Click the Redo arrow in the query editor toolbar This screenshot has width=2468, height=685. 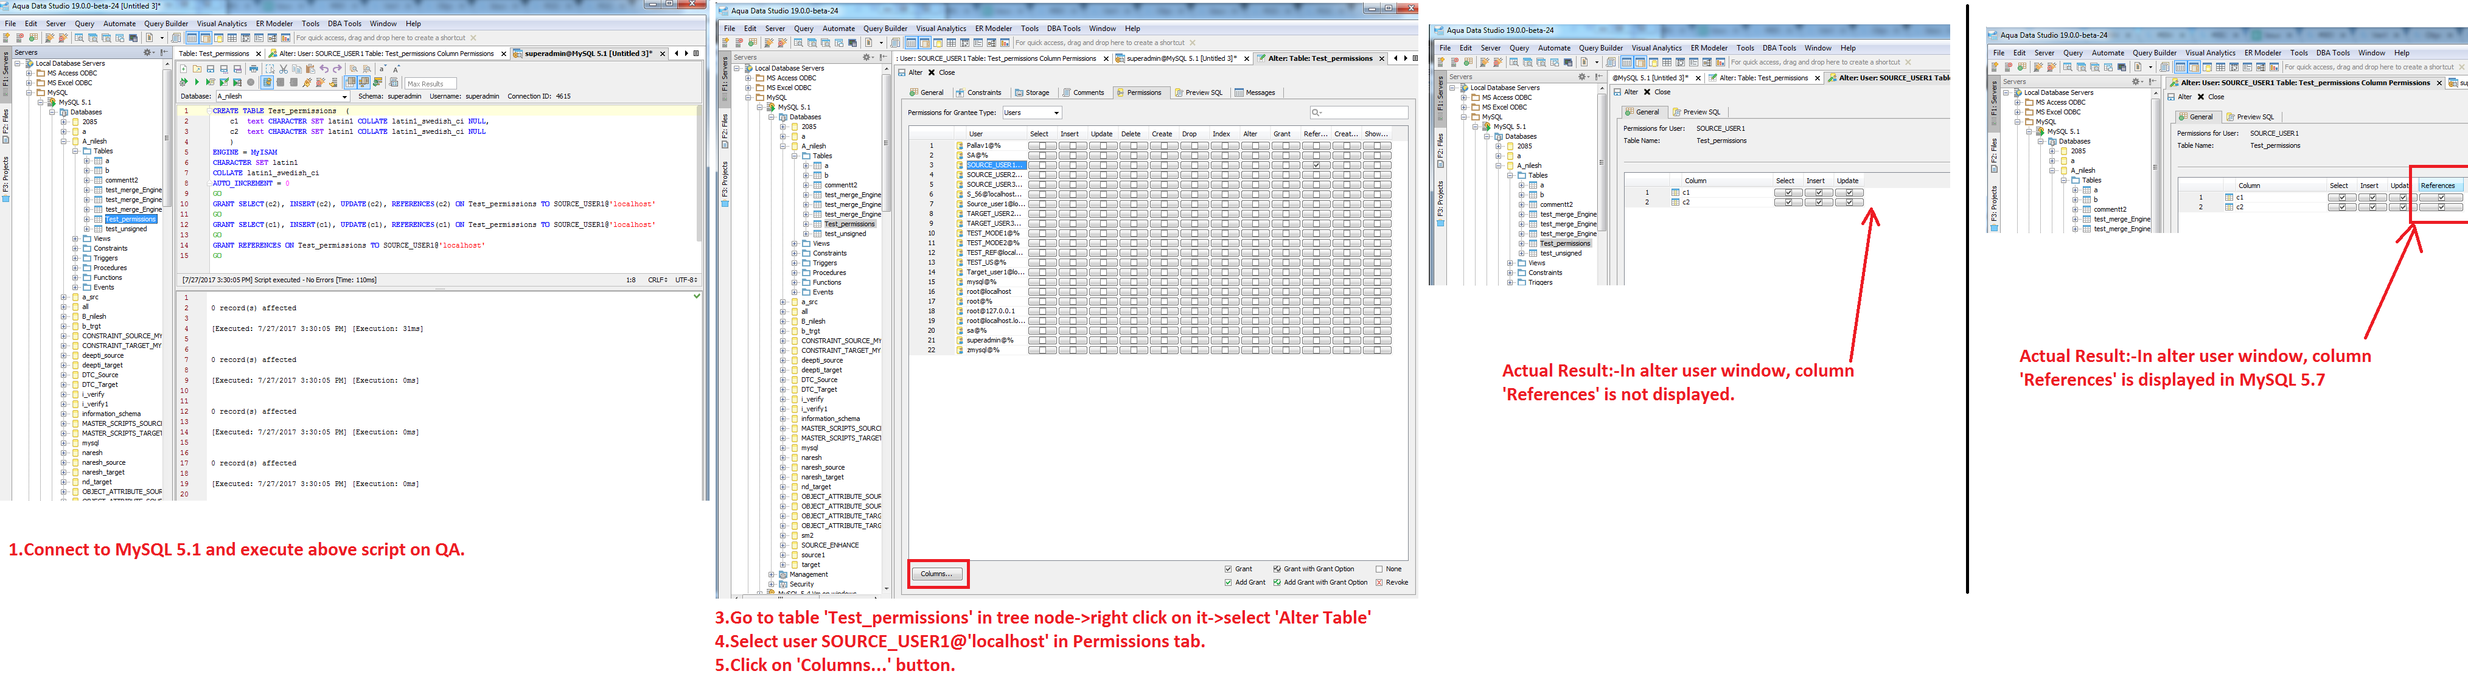337,69
